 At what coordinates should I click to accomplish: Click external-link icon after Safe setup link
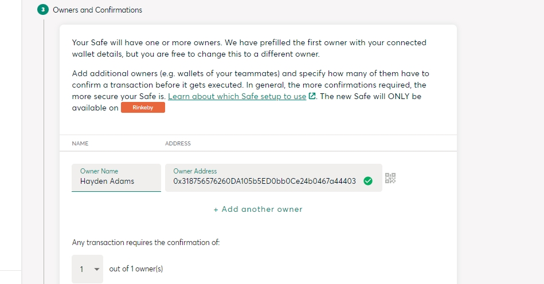tap(312, 96)
